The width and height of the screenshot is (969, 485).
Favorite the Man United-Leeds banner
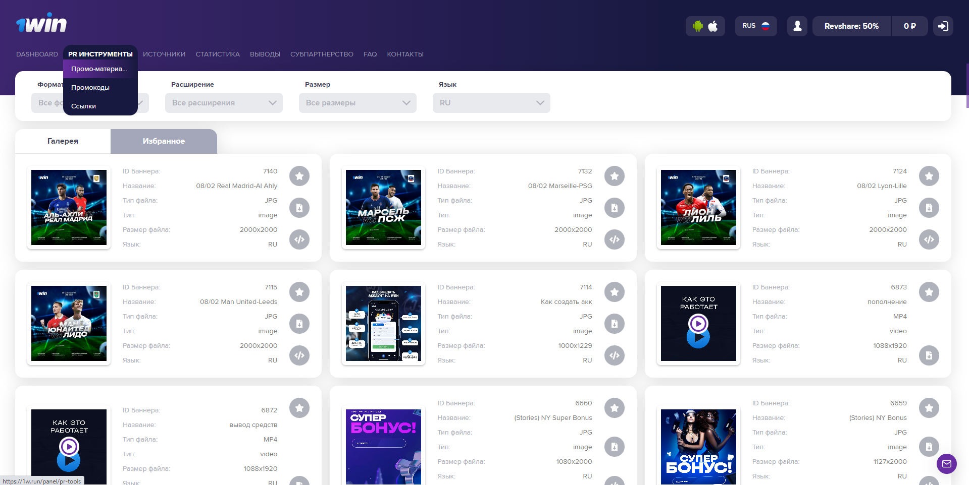(x=299, y=292)
